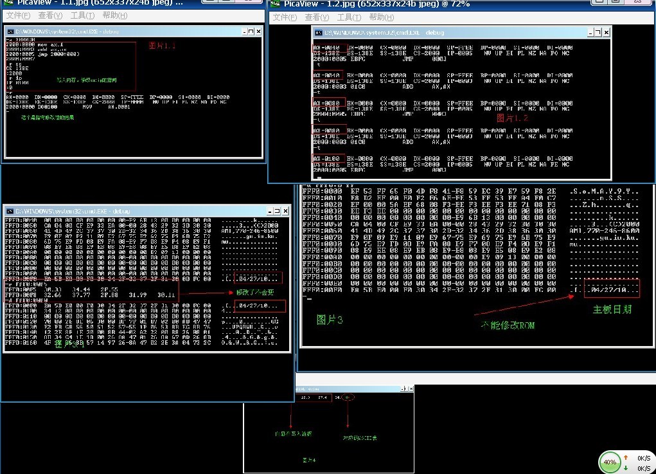Click the PicaView app icon of 1.1.jpg window
Viewport: 656px width, 474px height.
[x=8, y=2]
